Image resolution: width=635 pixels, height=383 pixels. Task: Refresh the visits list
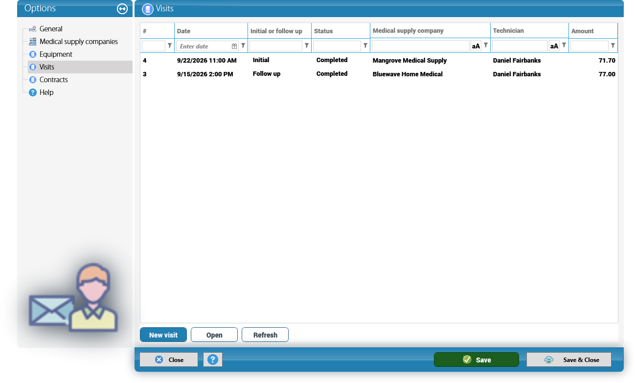pyautogui.click(x=265, y=335)
